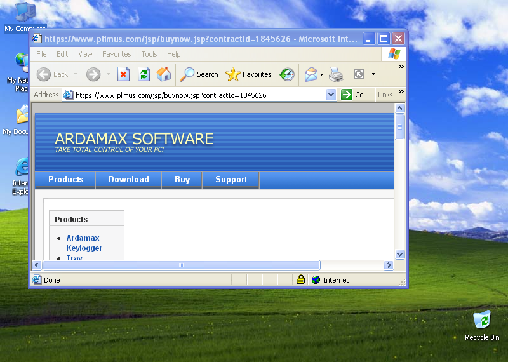
Task: Click the Forward arrow button
Action: point(93,74)
